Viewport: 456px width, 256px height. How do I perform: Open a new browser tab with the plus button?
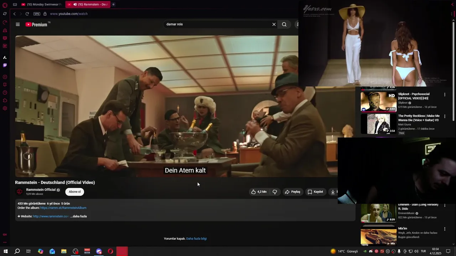pyautogui.click(x=113, y=5)
